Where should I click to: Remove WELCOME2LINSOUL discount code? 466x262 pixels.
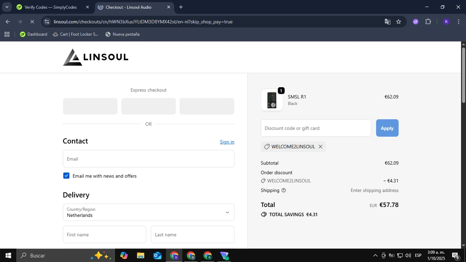(320, 147)
